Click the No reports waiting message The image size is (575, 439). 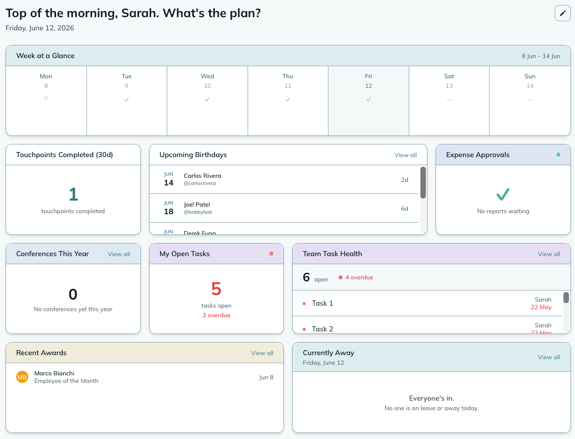click(x=503, y=211)
